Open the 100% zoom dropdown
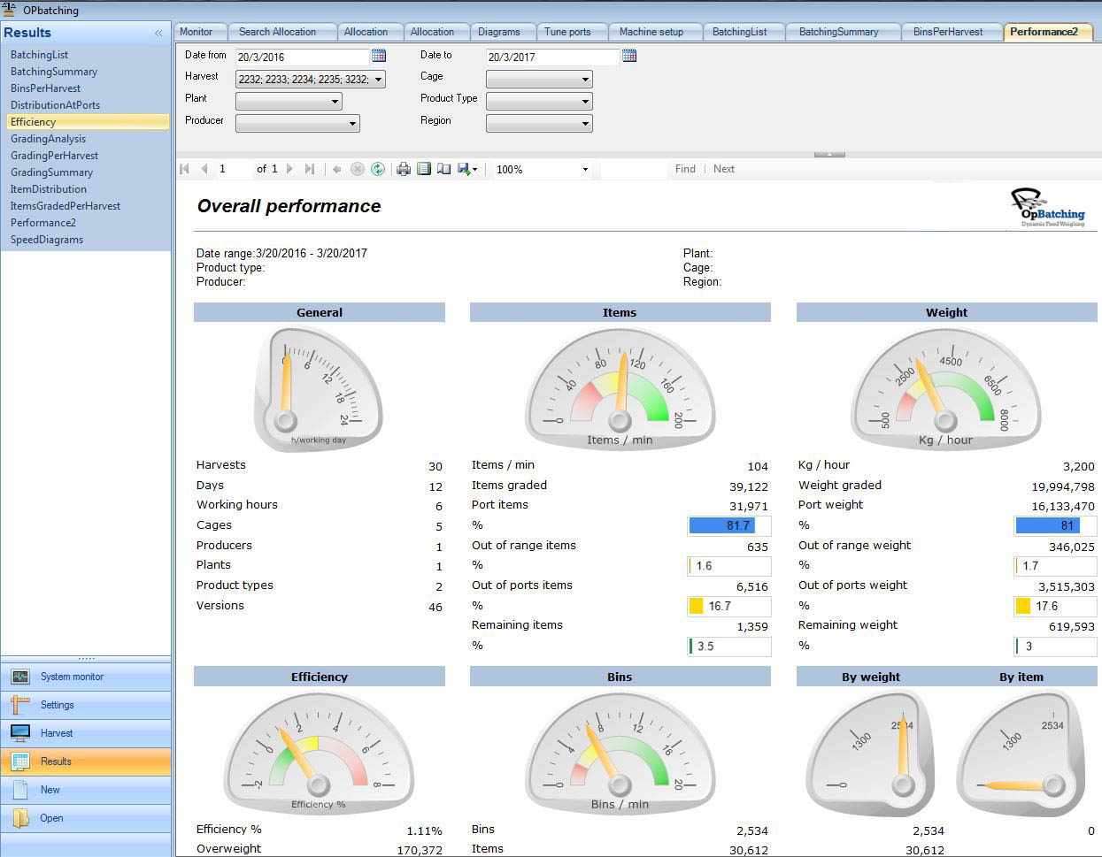1102x857 pixels. click(584, 170)
